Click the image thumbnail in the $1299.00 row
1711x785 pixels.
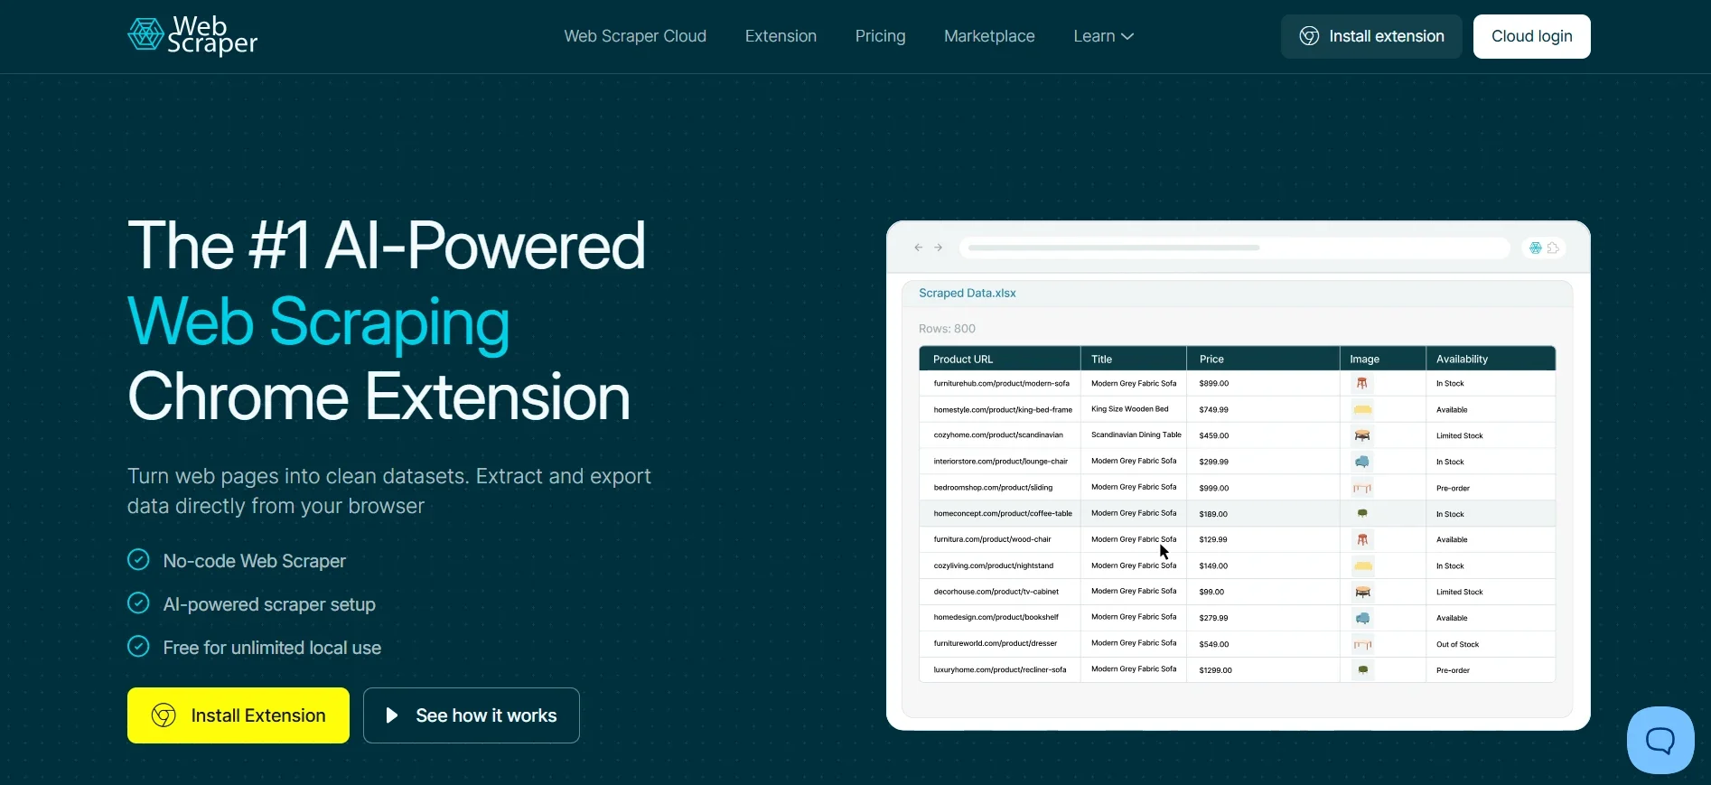(x=1362, y=670)
